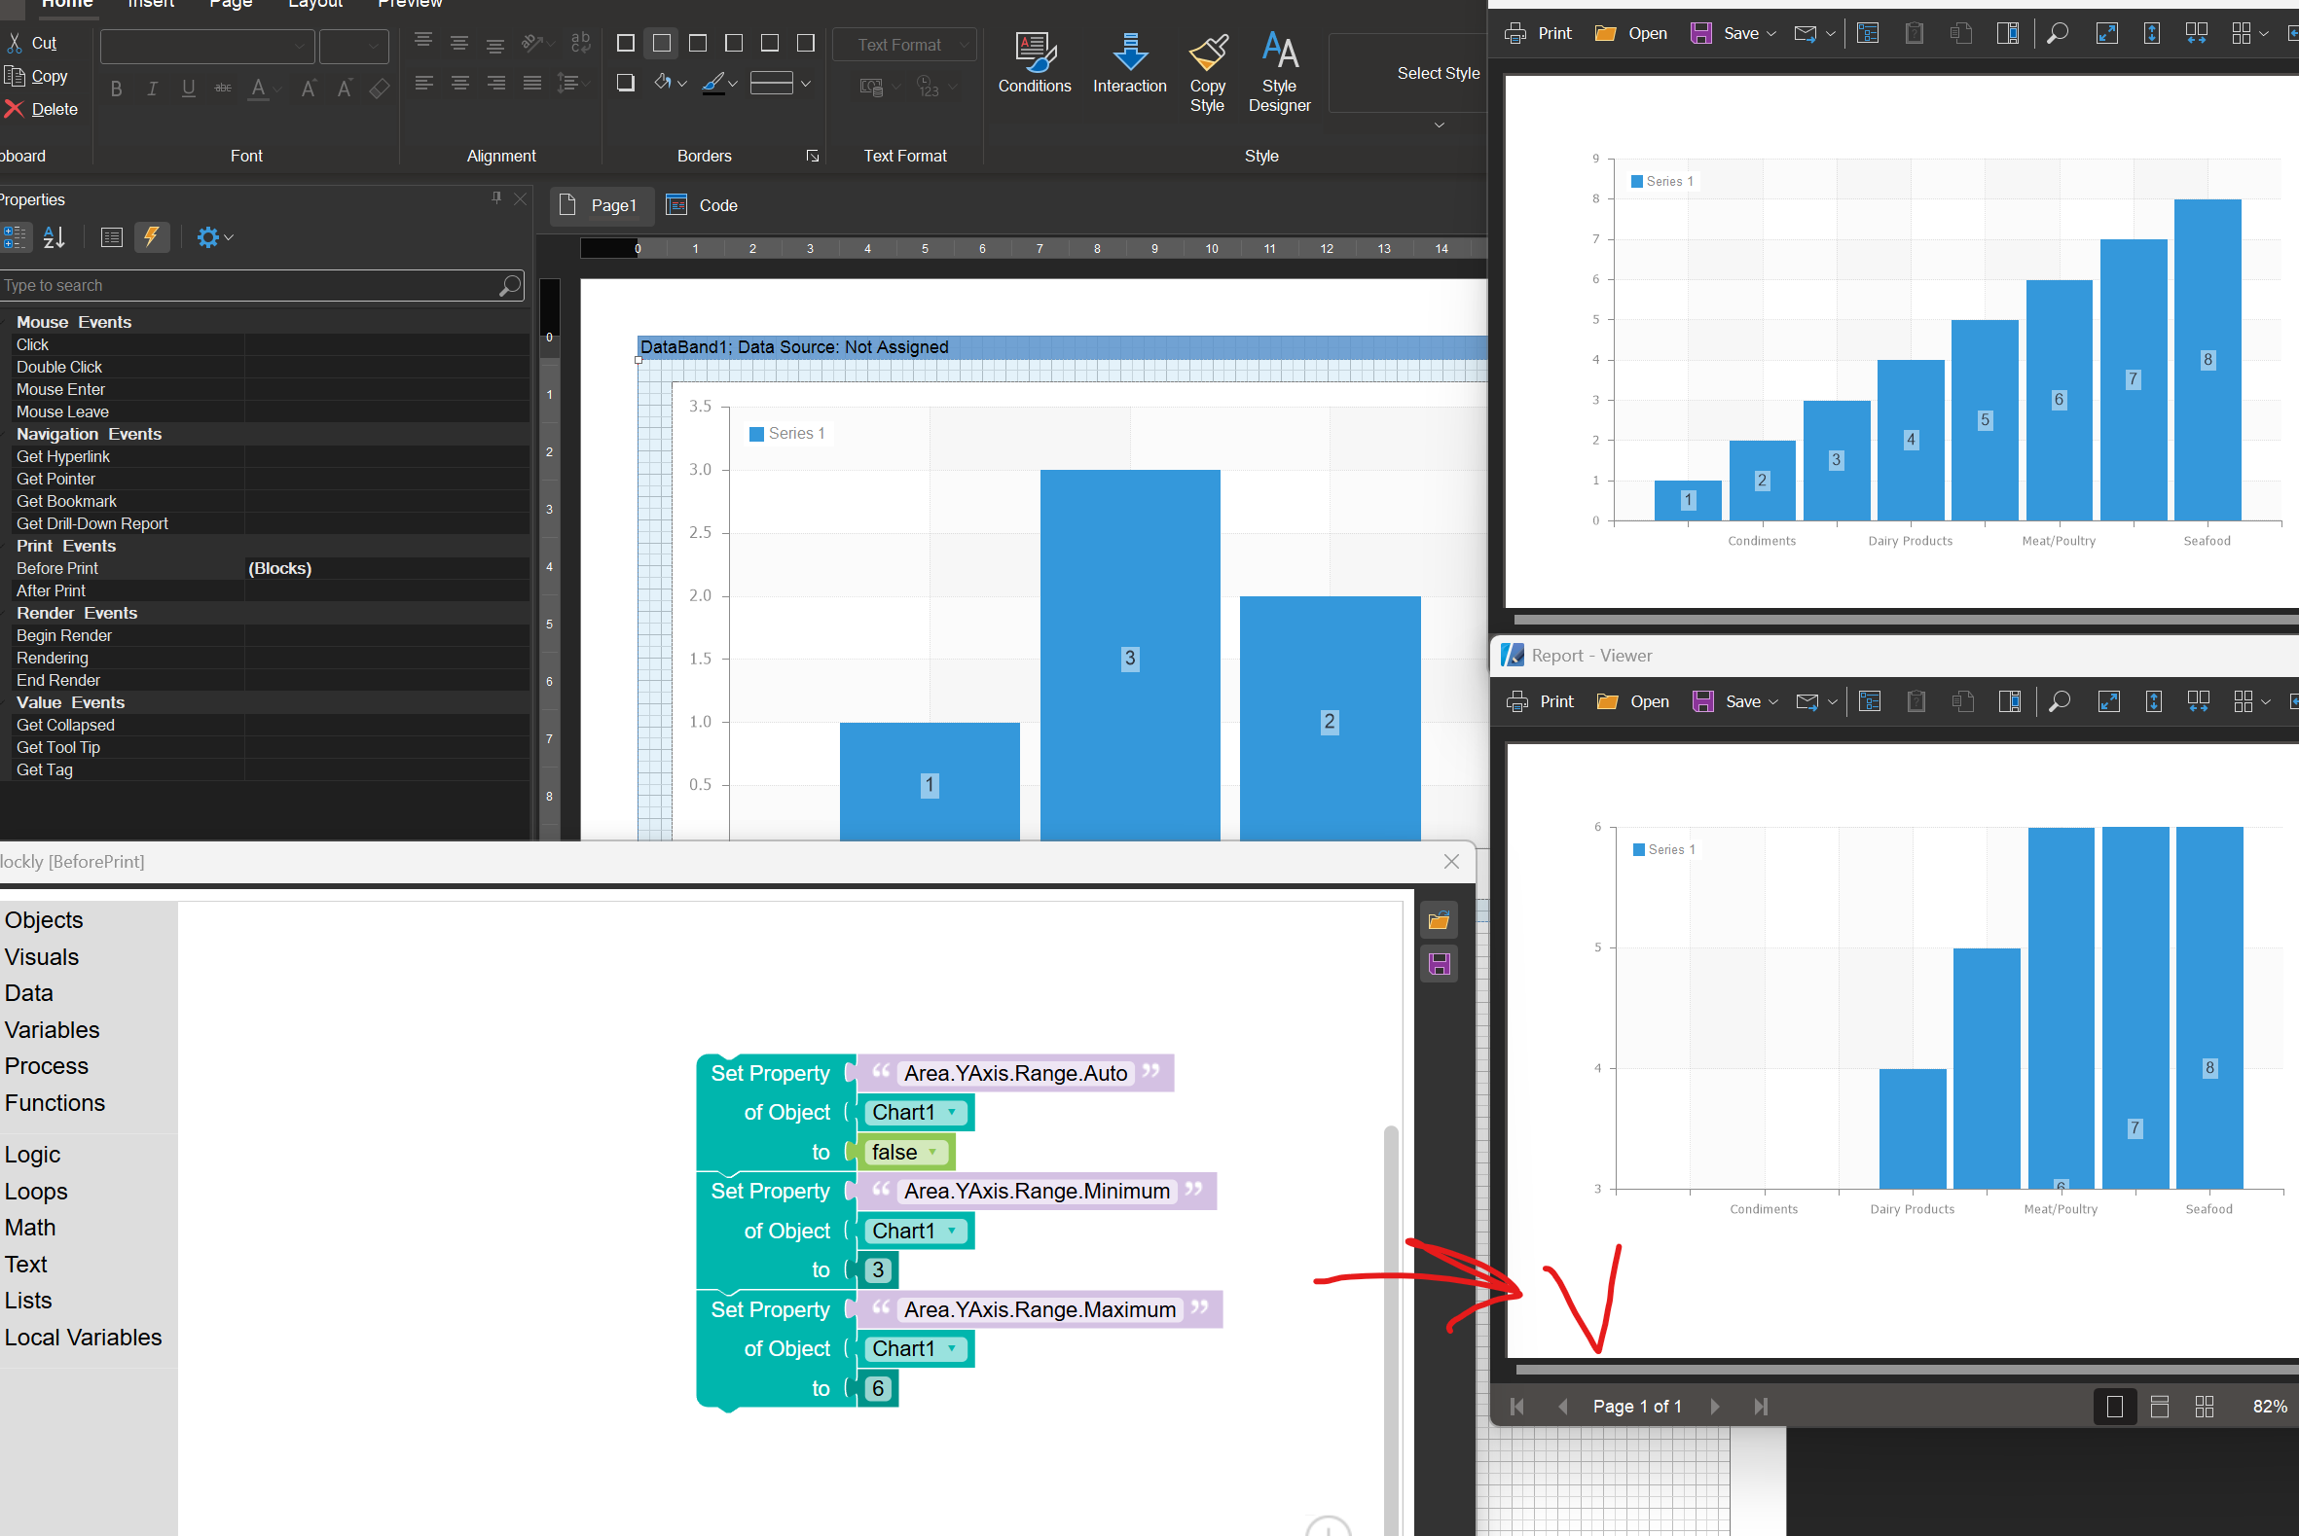Click Send Email envelope in lower viewer toolbar
Screen dimensions: 2299x1536
pyautogui.click(x=1807, y=701)
